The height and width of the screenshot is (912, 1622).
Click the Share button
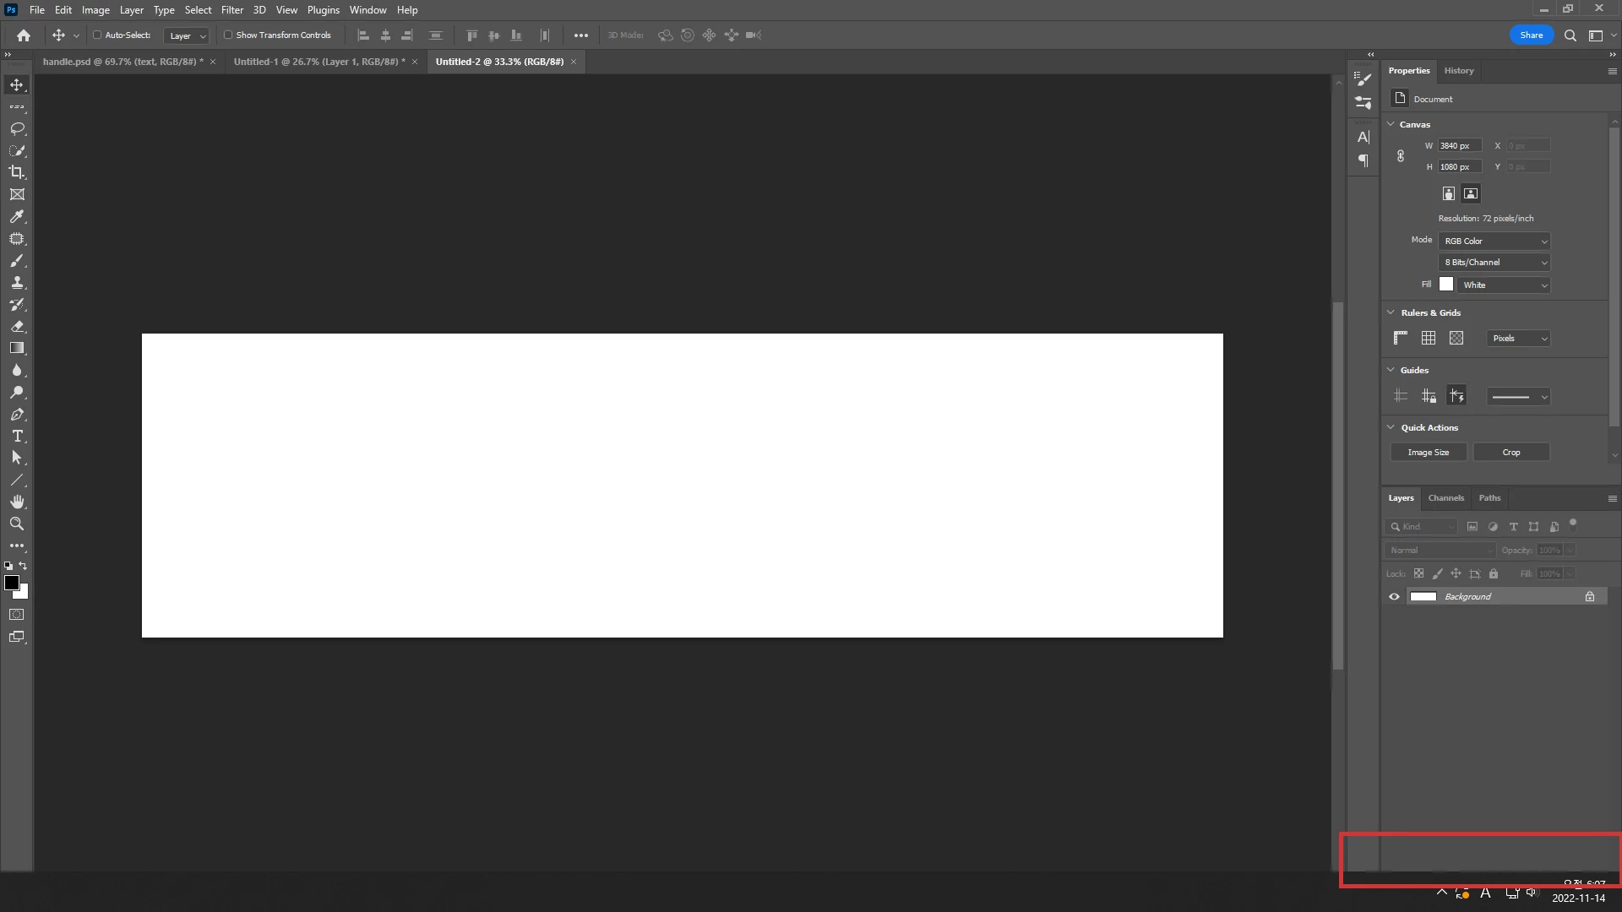[1531, 35]
